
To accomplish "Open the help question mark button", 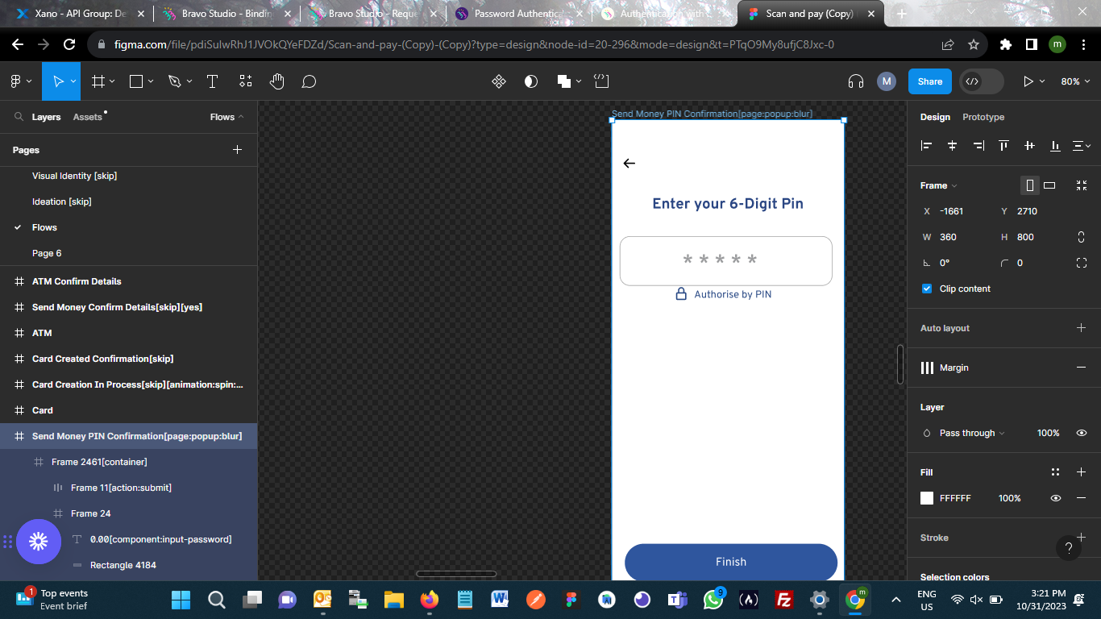I will pyautogui.click(x=1069, y=548).
